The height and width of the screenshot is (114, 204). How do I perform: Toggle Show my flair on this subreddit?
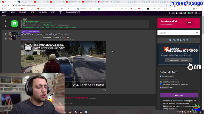pos(160,84)
